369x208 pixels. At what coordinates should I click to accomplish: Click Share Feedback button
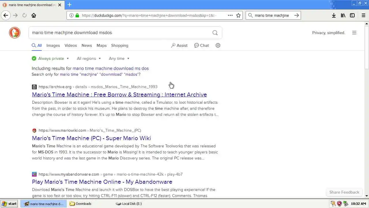344,192
